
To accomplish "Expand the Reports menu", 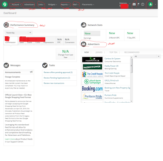I will coord(65,4).
